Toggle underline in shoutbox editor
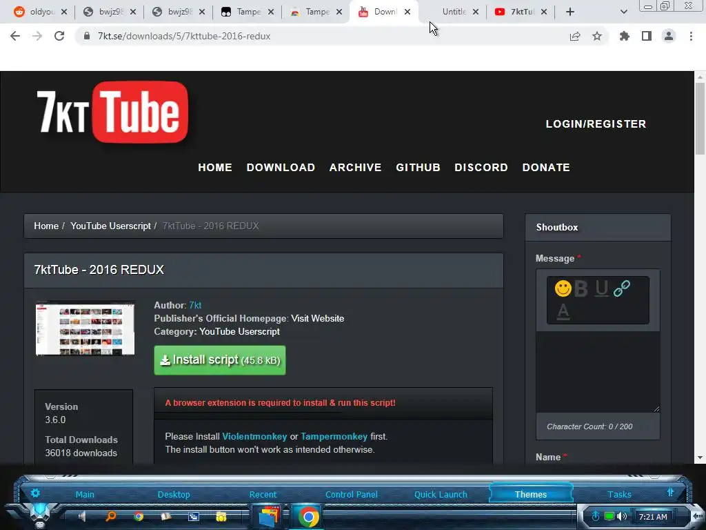Image resolution: width=706 pixels, height=530 pixels. tap(601, 288)
